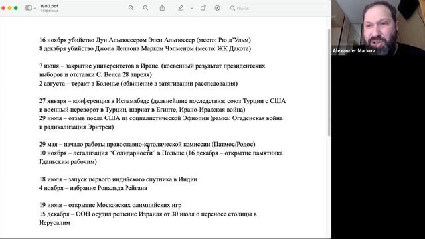Click line '7 июня – закрытие университетов в Иране'
The width and height of the screenshot is (425, 239).
coord(152,66)
